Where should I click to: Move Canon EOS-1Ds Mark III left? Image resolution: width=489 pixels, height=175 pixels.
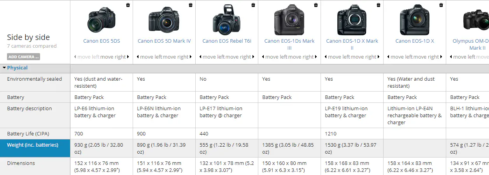(275, 57)
